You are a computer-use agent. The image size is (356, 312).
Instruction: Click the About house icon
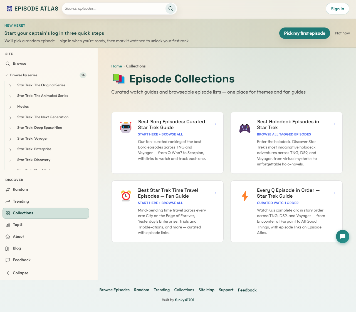[8, 236]
